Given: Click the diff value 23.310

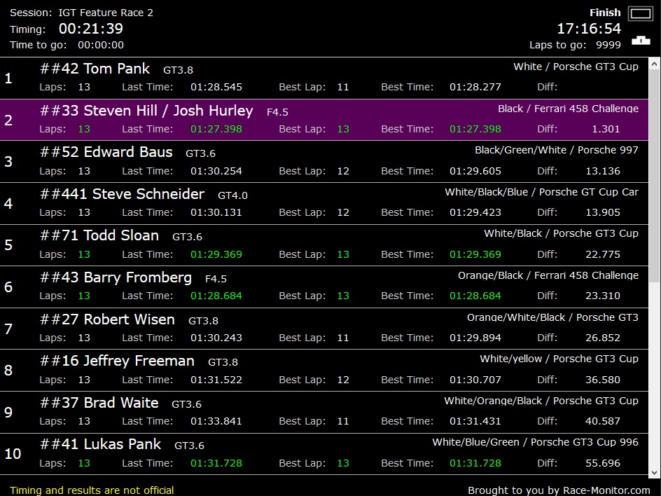Looking at the screenshot, I should pos(603,296).
